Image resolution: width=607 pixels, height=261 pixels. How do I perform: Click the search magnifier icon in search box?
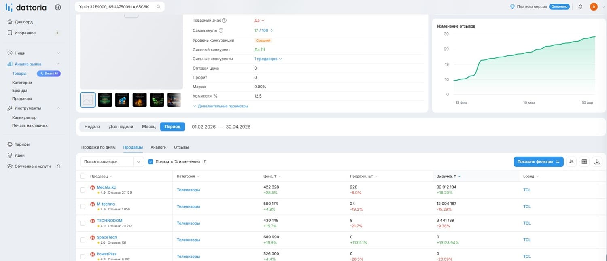click(x=158, y=7)
